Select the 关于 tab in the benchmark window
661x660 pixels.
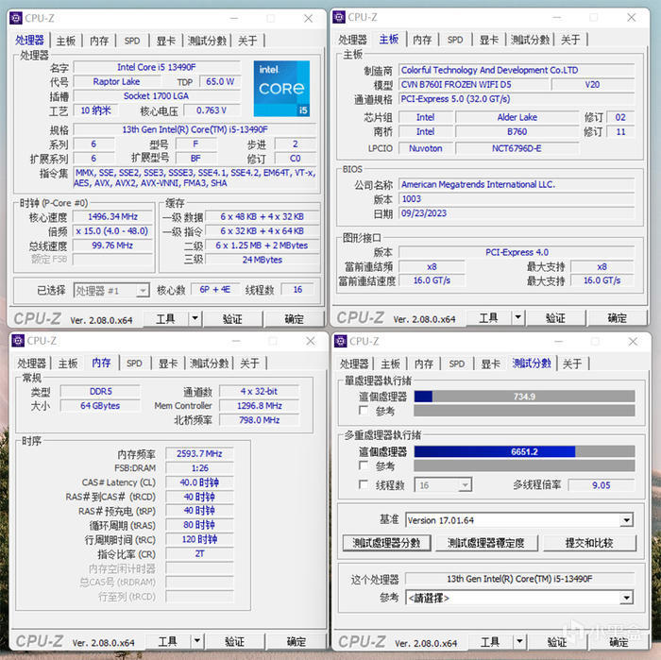point(572,364)
